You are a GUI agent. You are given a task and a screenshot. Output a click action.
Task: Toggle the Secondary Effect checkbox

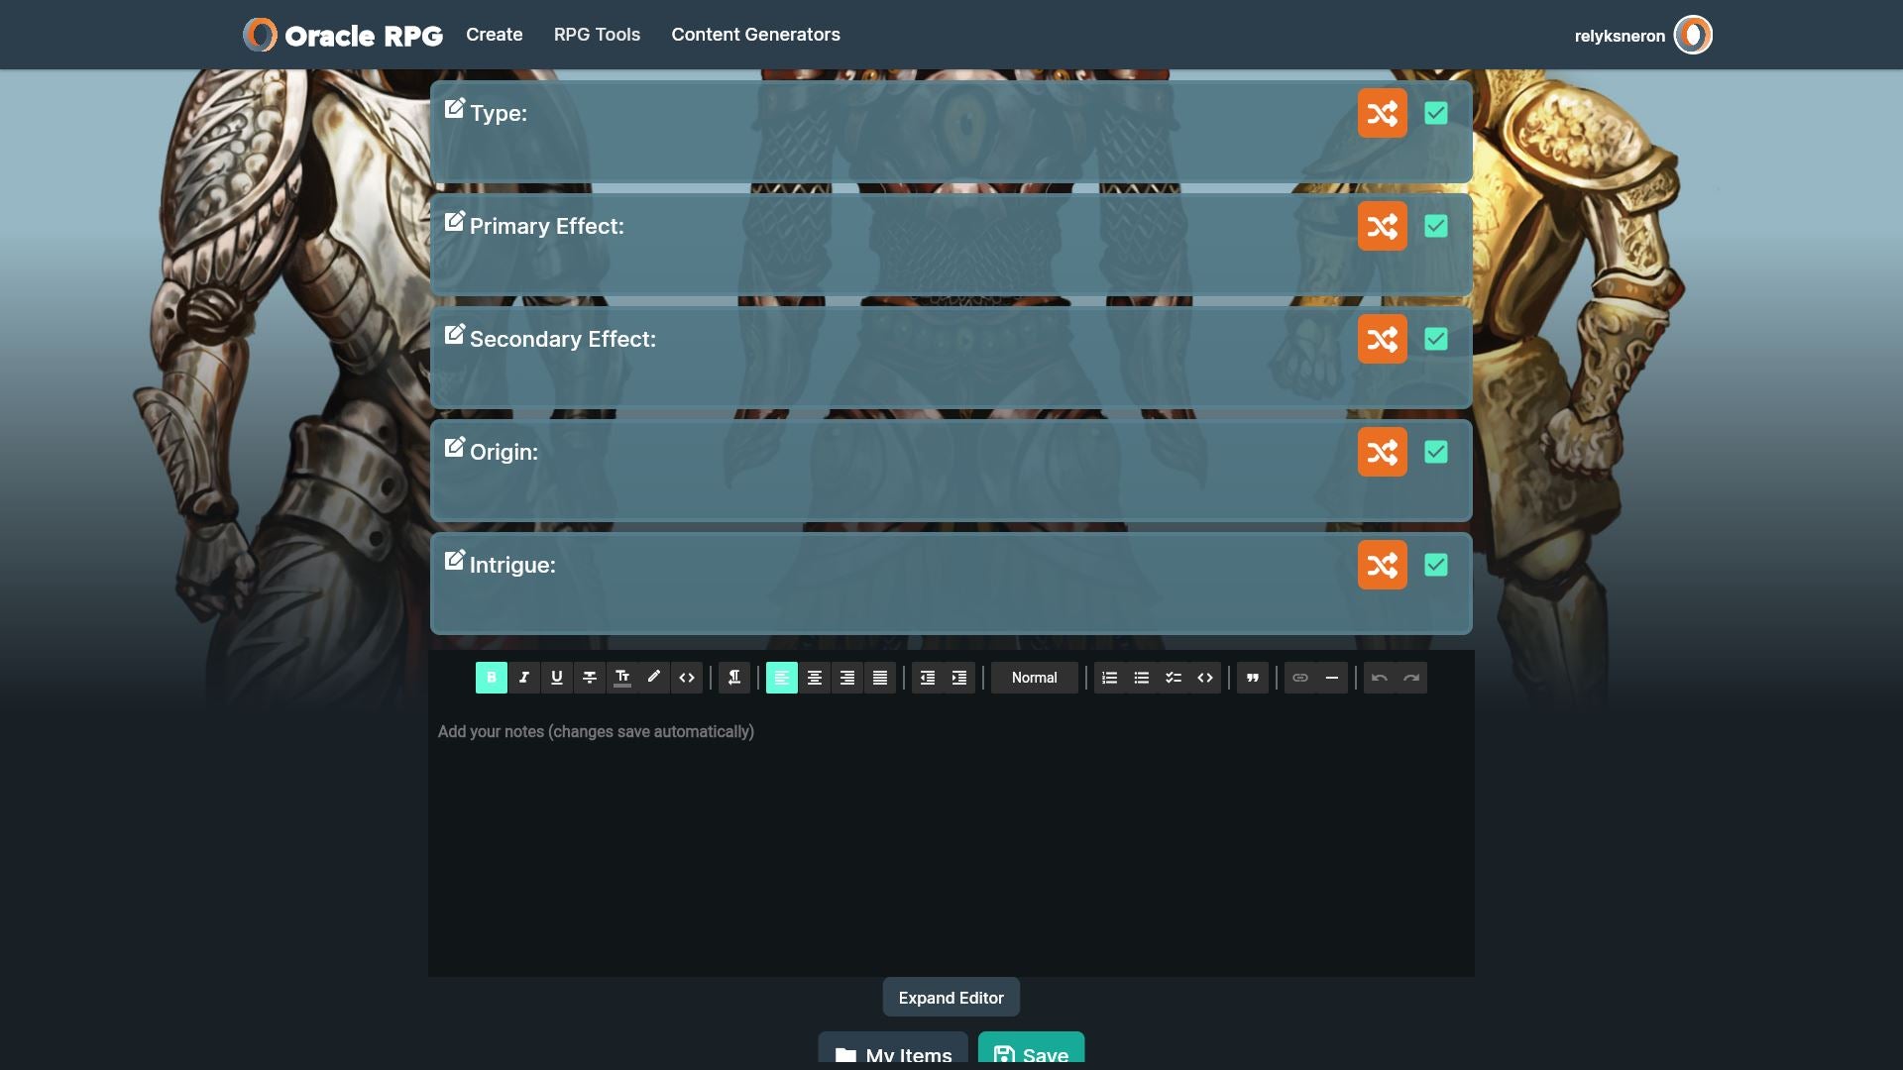point(1436,339)
